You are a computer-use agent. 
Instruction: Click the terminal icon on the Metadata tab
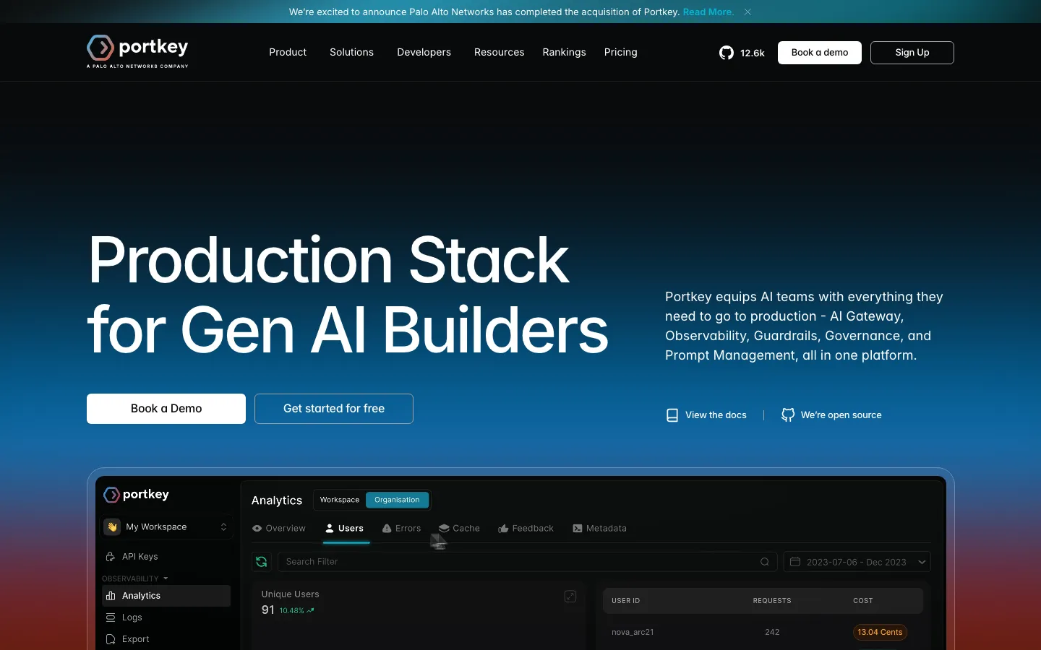(578, 529)
